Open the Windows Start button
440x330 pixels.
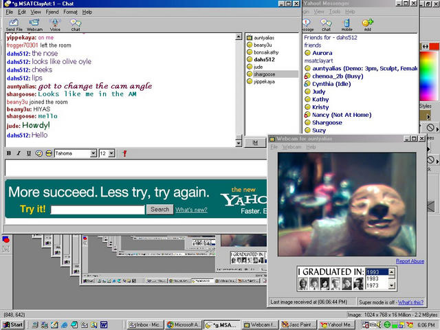point(13,325)
